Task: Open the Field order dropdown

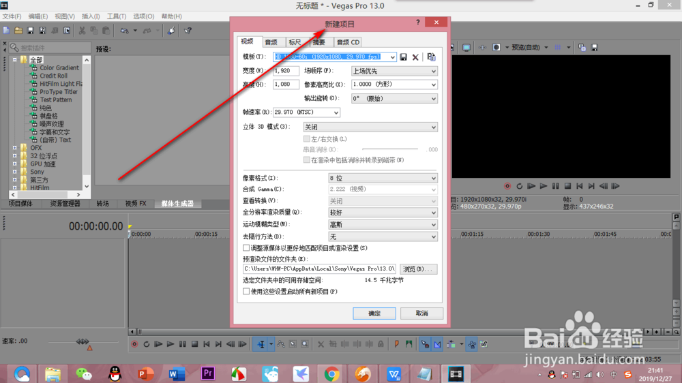Action: [x=394, y=71]
